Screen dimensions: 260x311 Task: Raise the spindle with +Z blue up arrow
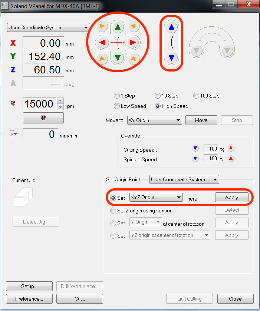tap(171, 27)
